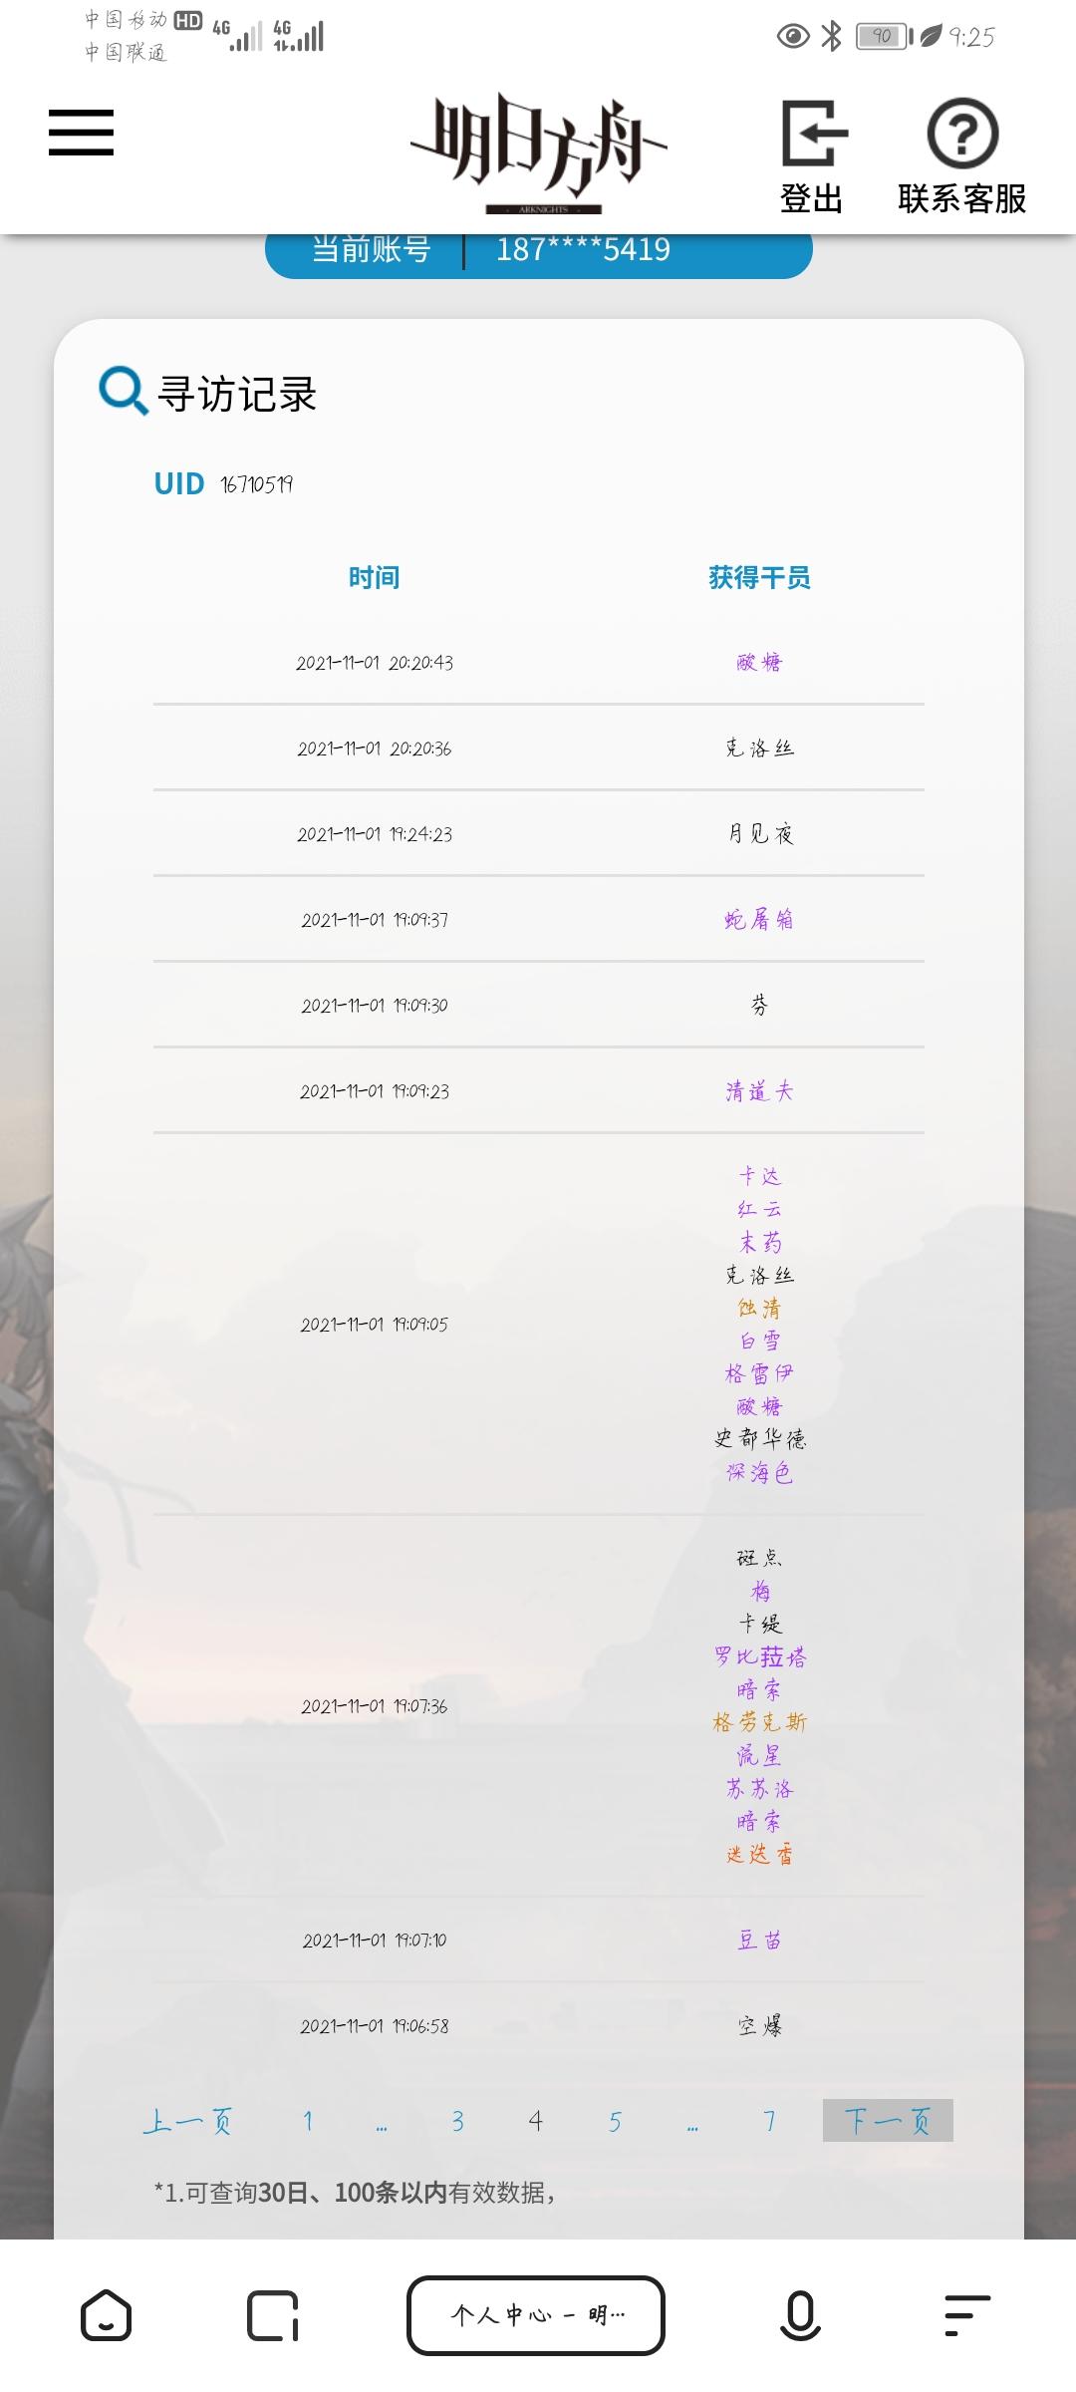Tap the 时间 column header

(x=374, y=577)
